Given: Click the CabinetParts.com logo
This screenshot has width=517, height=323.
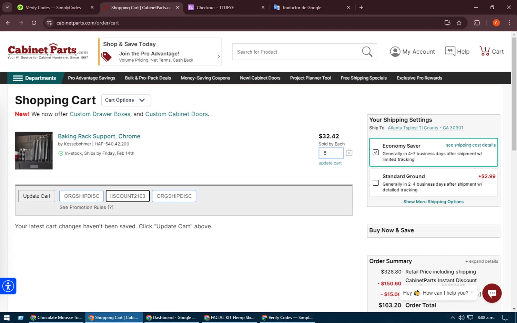Looking at the screenshot, I should tap(48, 51).
